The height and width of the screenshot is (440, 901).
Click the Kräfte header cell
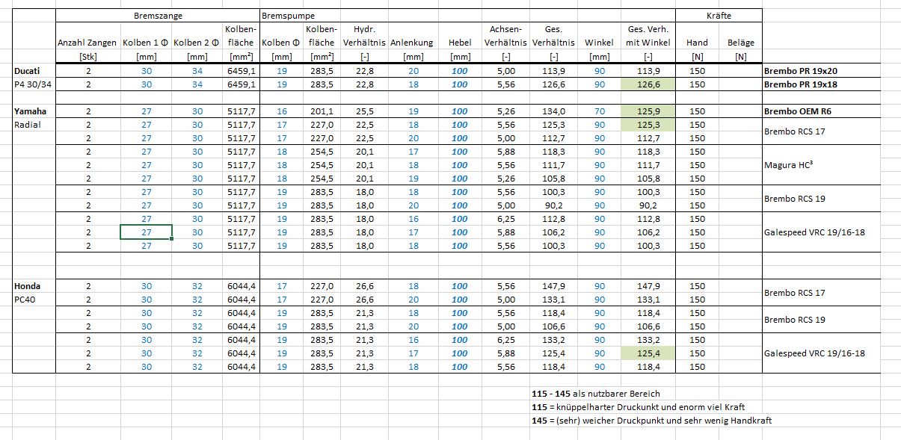[719, 15]
